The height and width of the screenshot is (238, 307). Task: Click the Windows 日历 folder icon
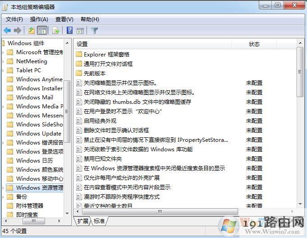coord(10,160)
